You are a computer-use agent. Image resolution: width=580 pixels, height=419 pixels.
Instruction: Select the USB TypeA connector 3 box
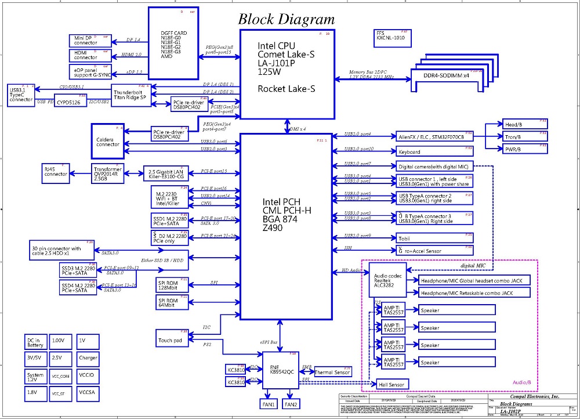[434, 218]
